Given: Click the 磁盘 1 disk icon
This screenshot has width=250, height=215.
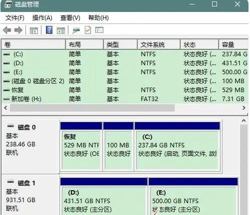Looking at the screenshot, I should [10, 182].
